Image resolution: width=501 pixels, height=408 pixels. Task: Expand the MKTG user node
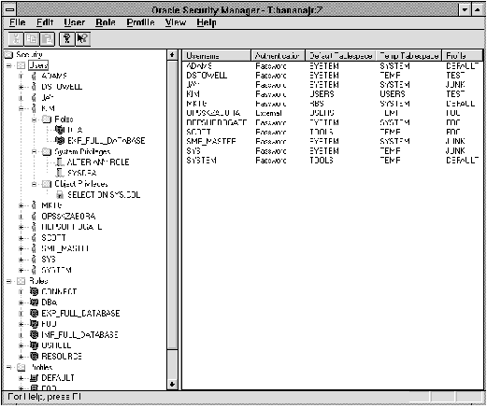click(21, 205)
